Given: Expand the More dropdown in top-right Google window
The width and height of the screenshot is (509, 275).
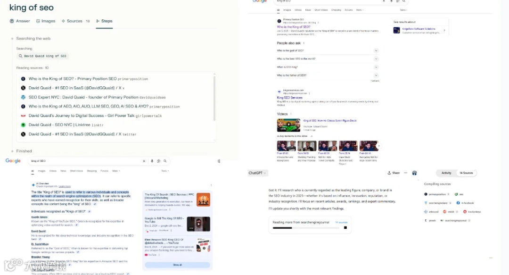Looking at the screenshot, I should click(360, 10).
